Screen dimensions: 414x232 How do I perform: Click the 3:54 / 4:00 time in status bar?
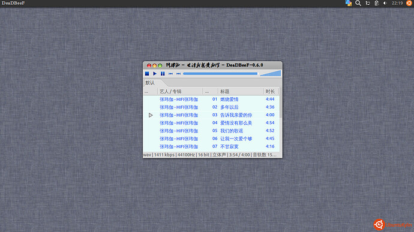[x=239, y=155]
